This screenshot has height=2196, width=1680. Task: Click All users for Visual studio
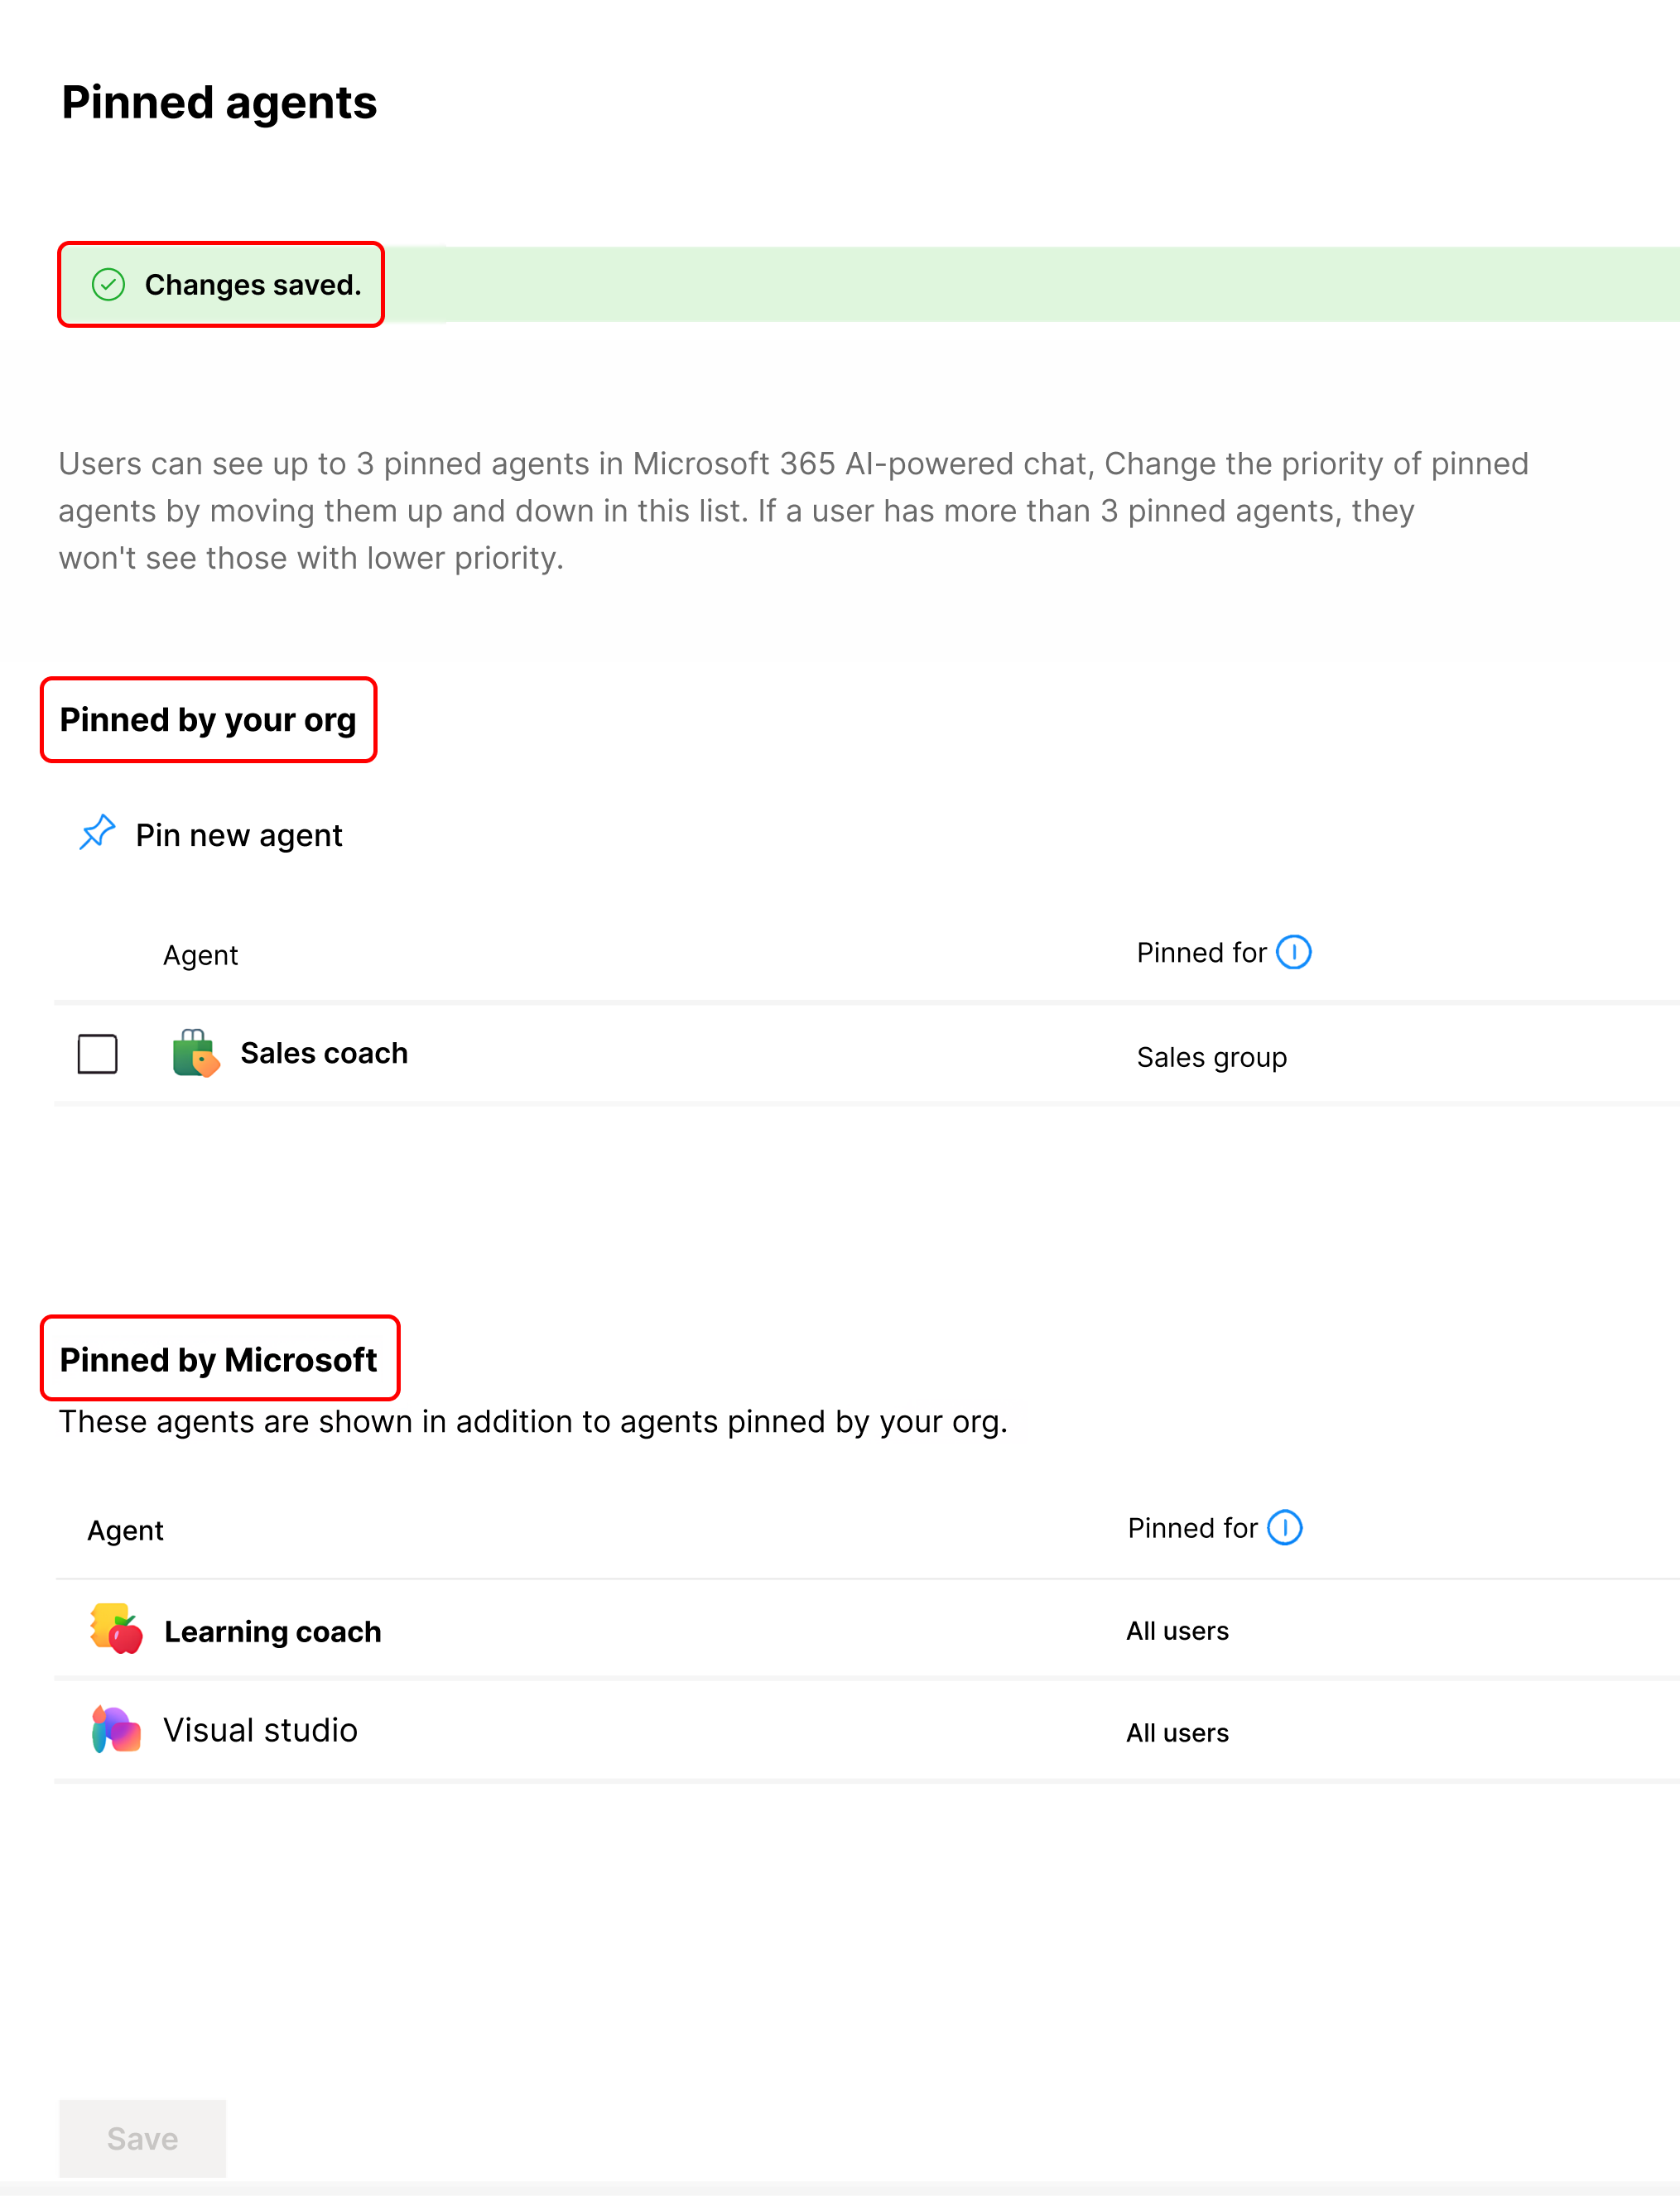[x=1177, y=1733]
